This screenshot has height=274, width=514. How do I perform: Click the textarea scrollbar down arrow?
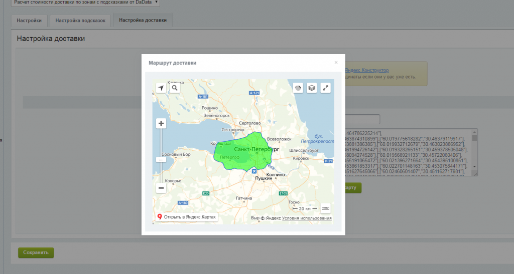click(474, 167)
